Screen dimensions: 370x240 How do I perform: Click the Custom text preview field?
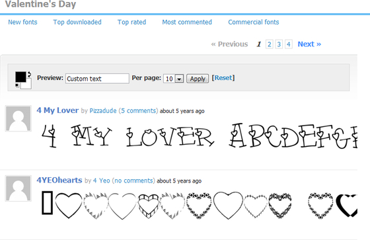click(97, 79)
